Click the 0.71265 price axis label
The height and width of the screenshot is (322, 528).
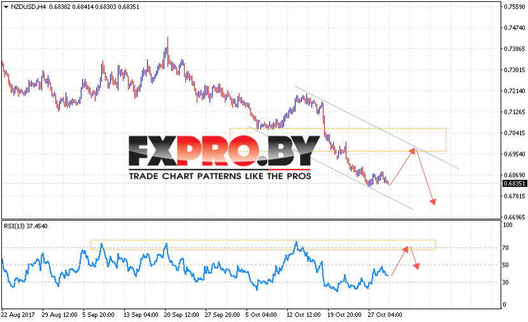(x=515, y=112)
